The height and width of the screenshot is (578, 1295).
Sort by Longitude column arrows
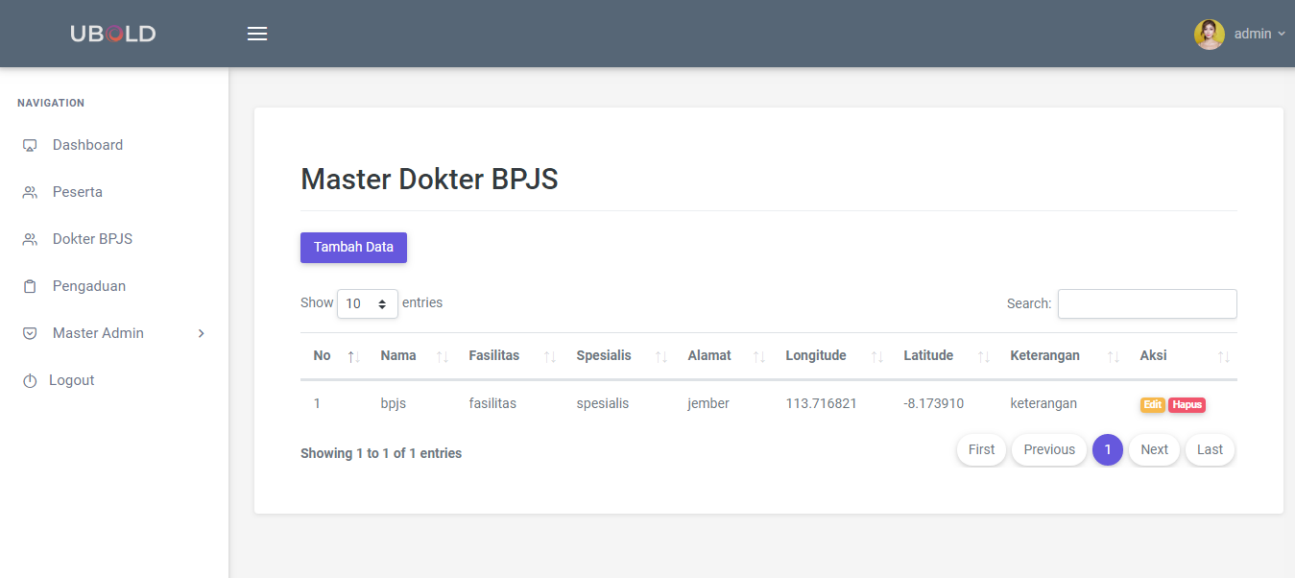point(877,356)
